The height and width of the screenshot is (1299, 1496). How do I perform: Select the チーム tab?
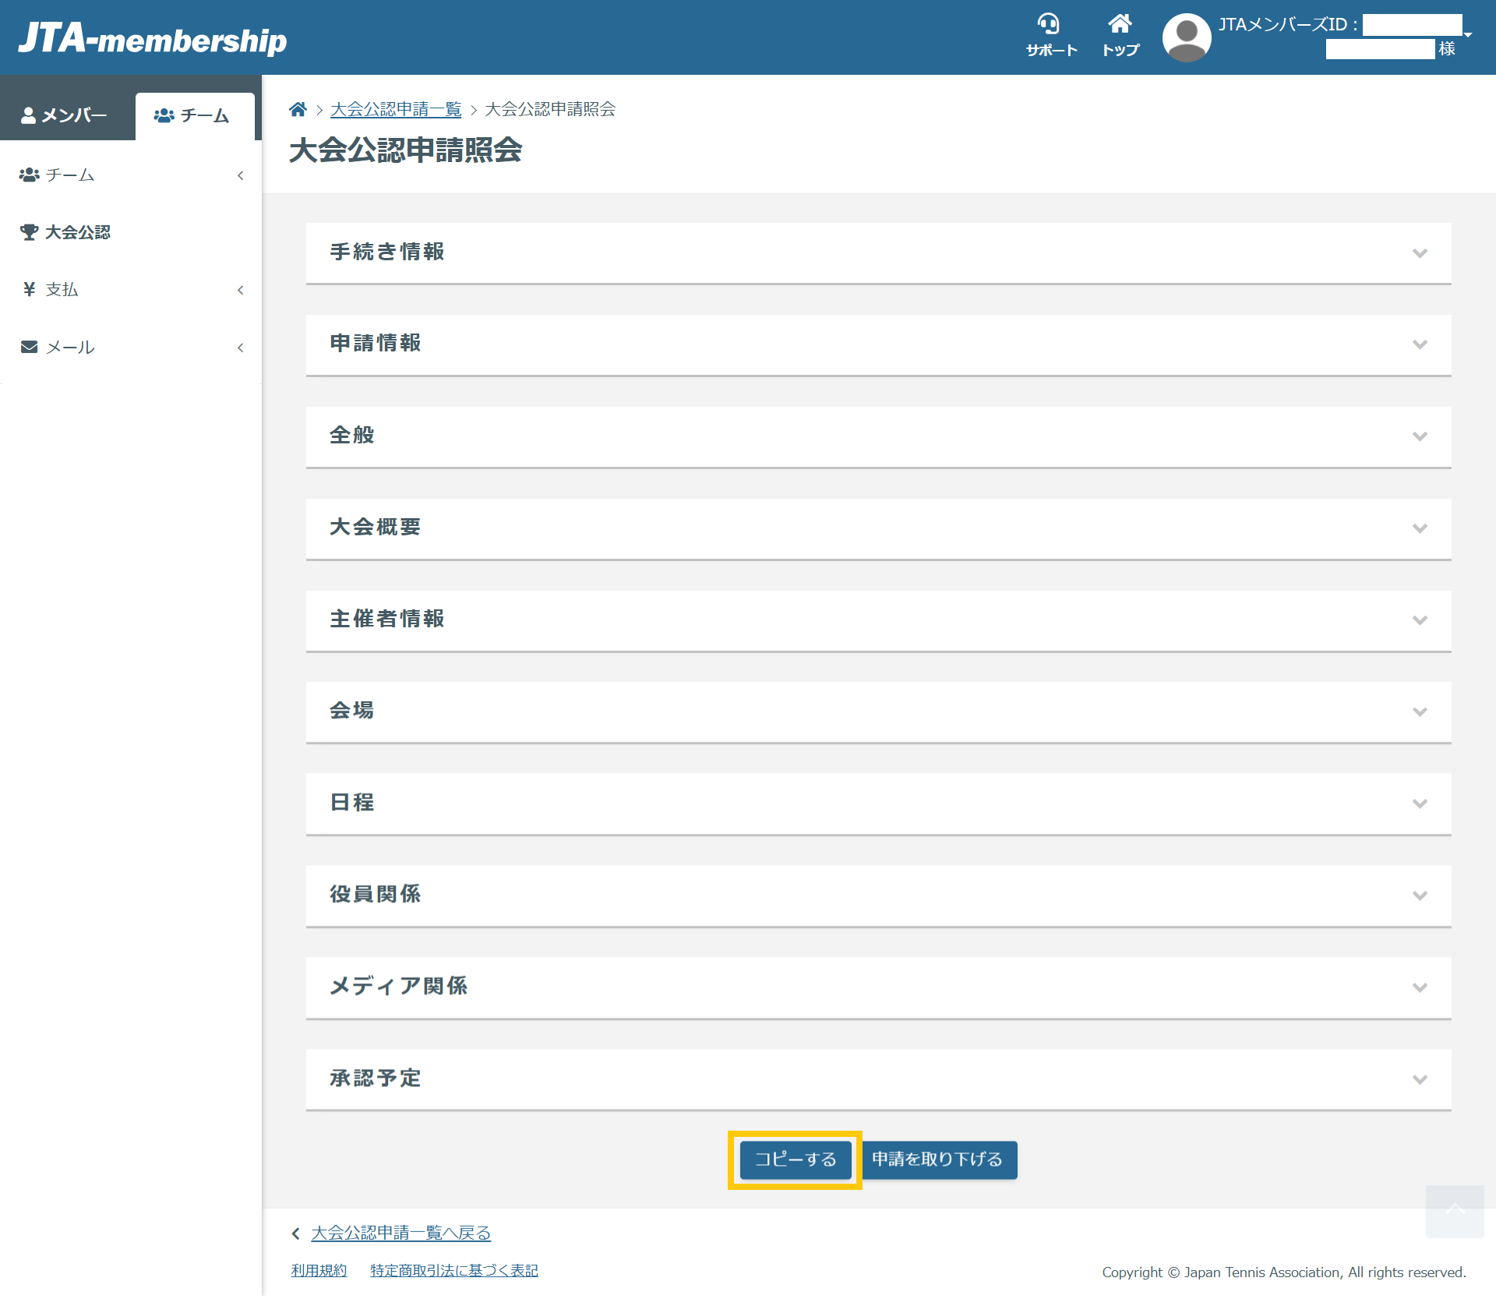point(193,115)
